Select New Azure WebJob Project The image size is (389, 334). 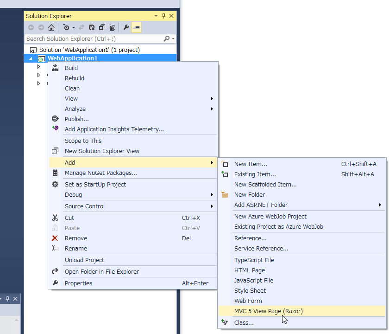coord(302,216)
